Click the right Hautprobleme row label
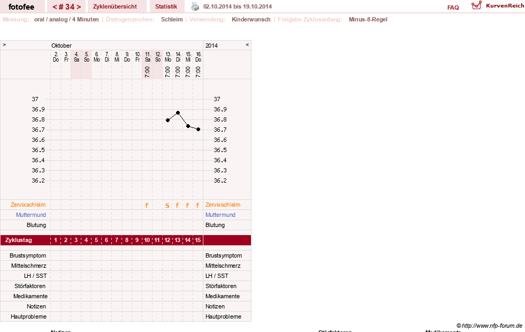Viewport: 525px width, 332px height. tap(223, 316)
